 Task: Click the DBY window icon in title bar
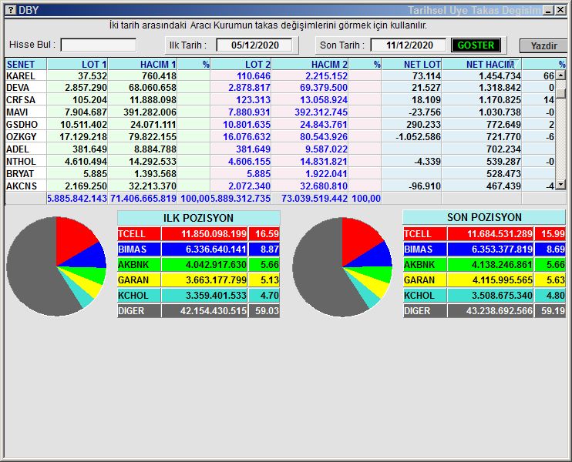10,10
